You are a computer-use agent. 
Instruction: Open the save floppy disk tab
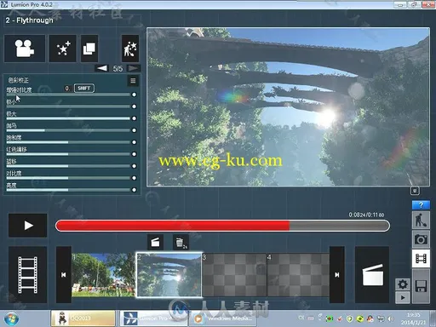pos(421,286)
